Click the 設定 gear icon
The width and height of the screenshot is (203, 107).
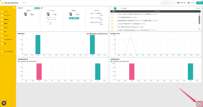(2, 44)
